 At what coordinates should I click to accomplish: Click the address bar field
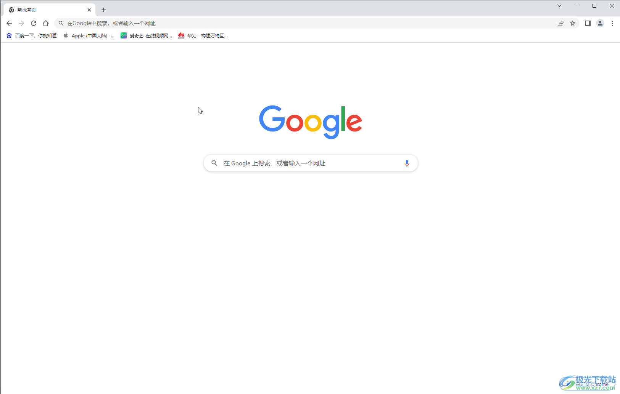click(x=305, y=23)
